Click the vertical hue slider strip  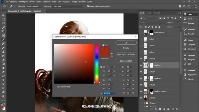(97, 64)
